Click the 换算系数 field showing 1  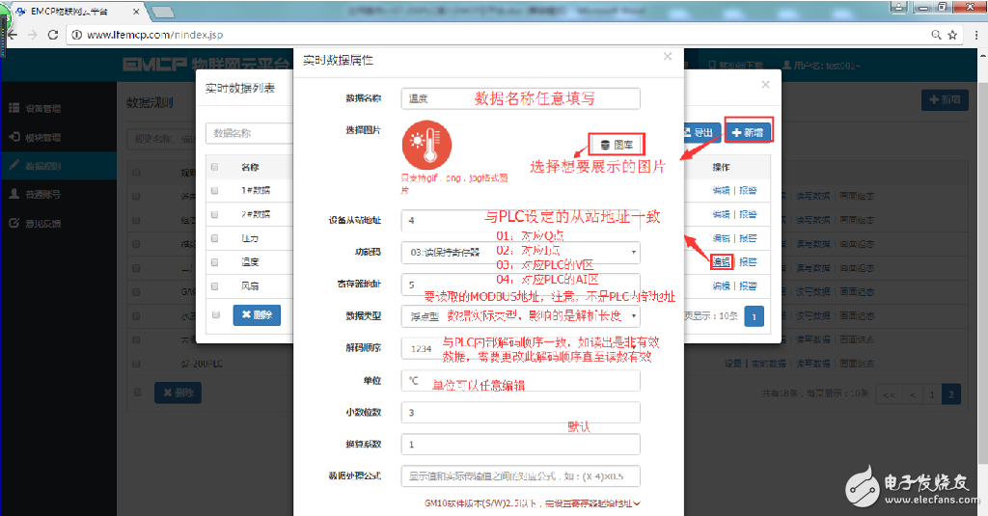520,445
